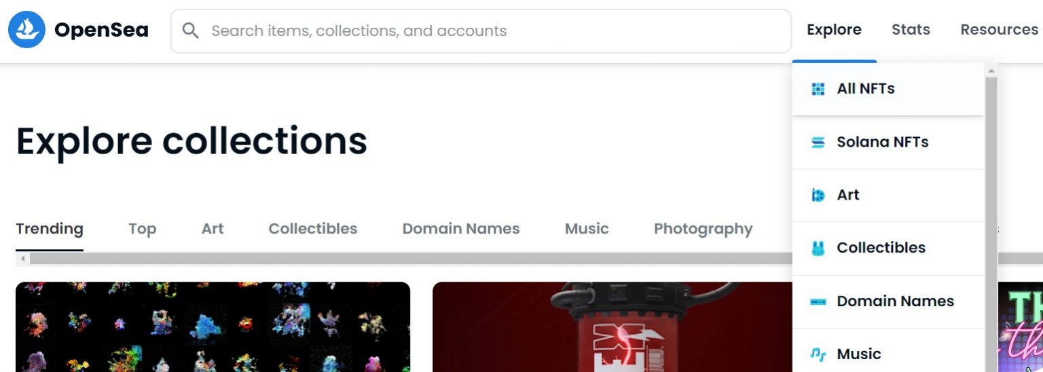The height and width of the screenshot is (372, 1043).
Task: Switch to the Top tab
Action: point(142,229)
